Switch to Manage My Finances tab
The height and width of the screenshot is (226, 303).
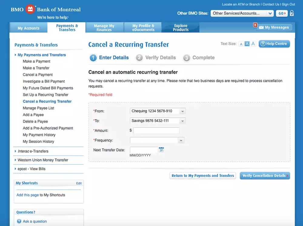104,28
